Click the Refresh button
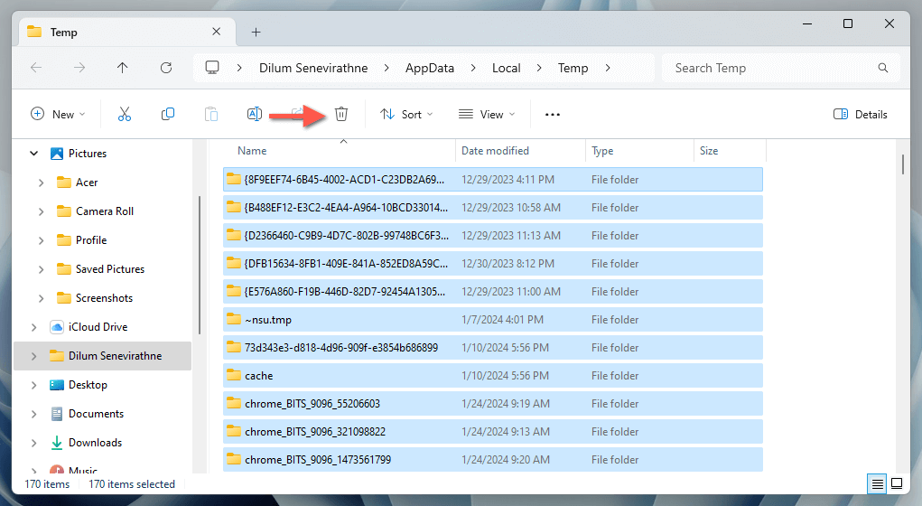 click(166, 68)
